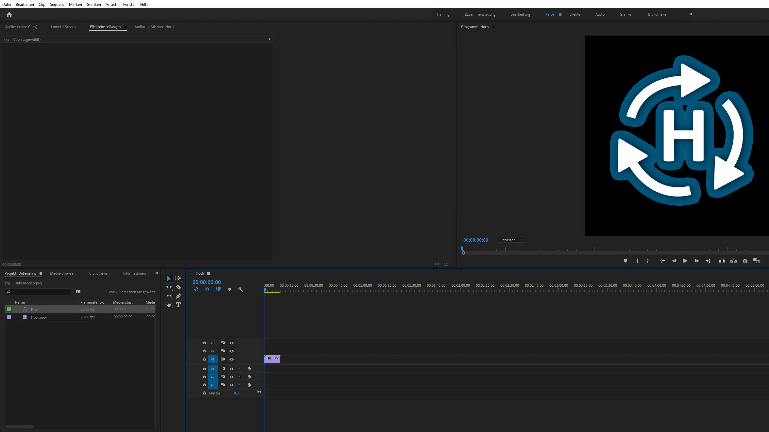Click Export Frame camera icon
This screenshot has width=769, height=432.
click(745, 261)
